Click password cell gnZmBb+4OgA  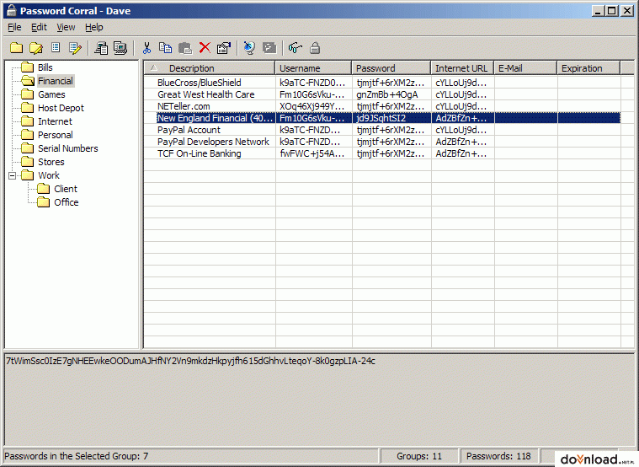tap(387, 94)
